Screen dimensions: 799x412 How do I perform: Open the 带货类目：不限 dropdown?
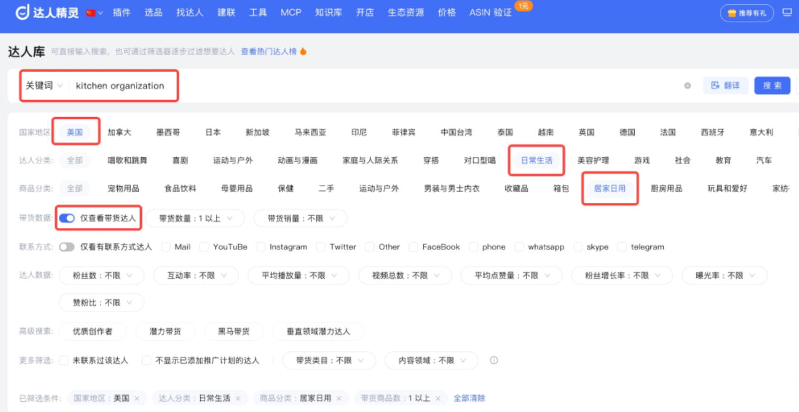tap(329, 361)
